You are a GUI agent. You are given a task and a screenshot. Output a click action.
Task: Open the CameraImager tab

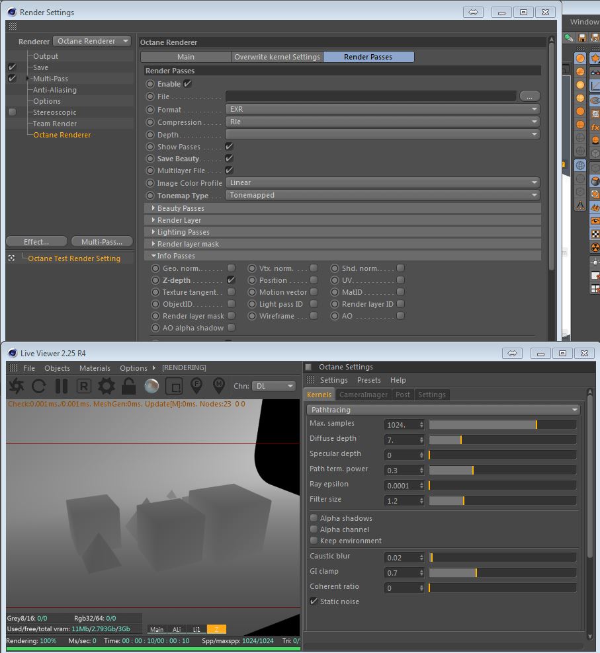coord(363,395)
